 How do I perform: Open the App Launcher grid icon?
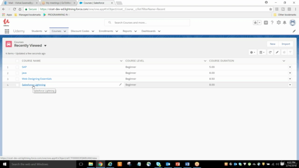coord(7,31)
